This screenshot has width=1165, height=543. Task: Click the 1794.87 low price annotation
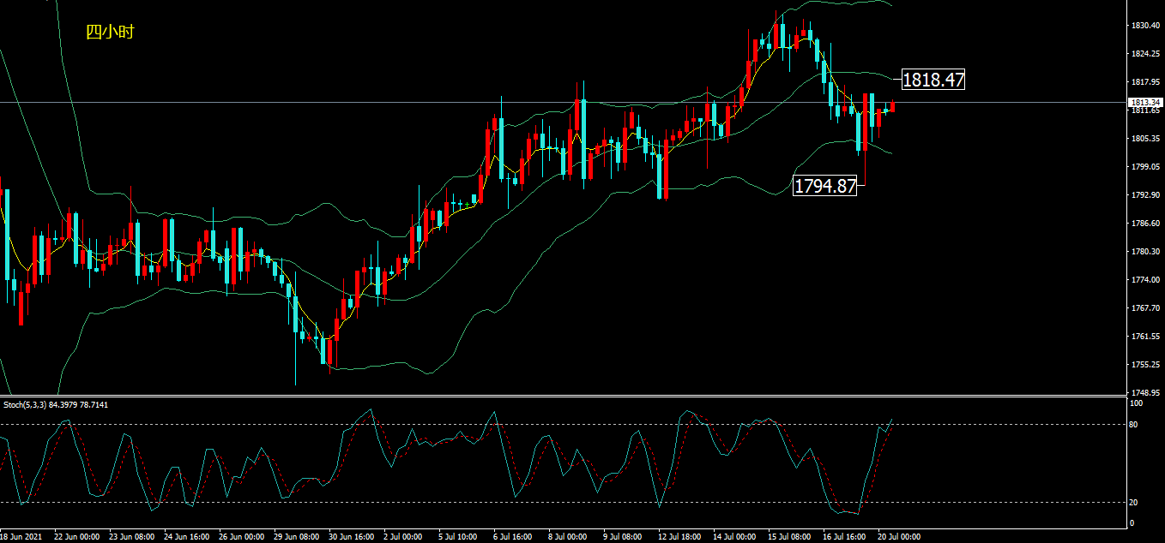coord(825,185)
